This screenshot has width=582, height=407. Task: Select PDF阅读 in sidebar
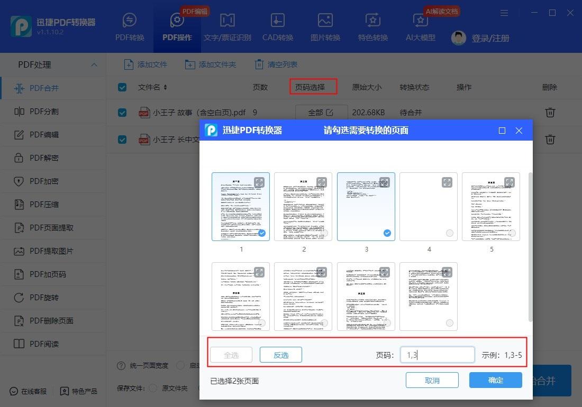pos(53,344)
